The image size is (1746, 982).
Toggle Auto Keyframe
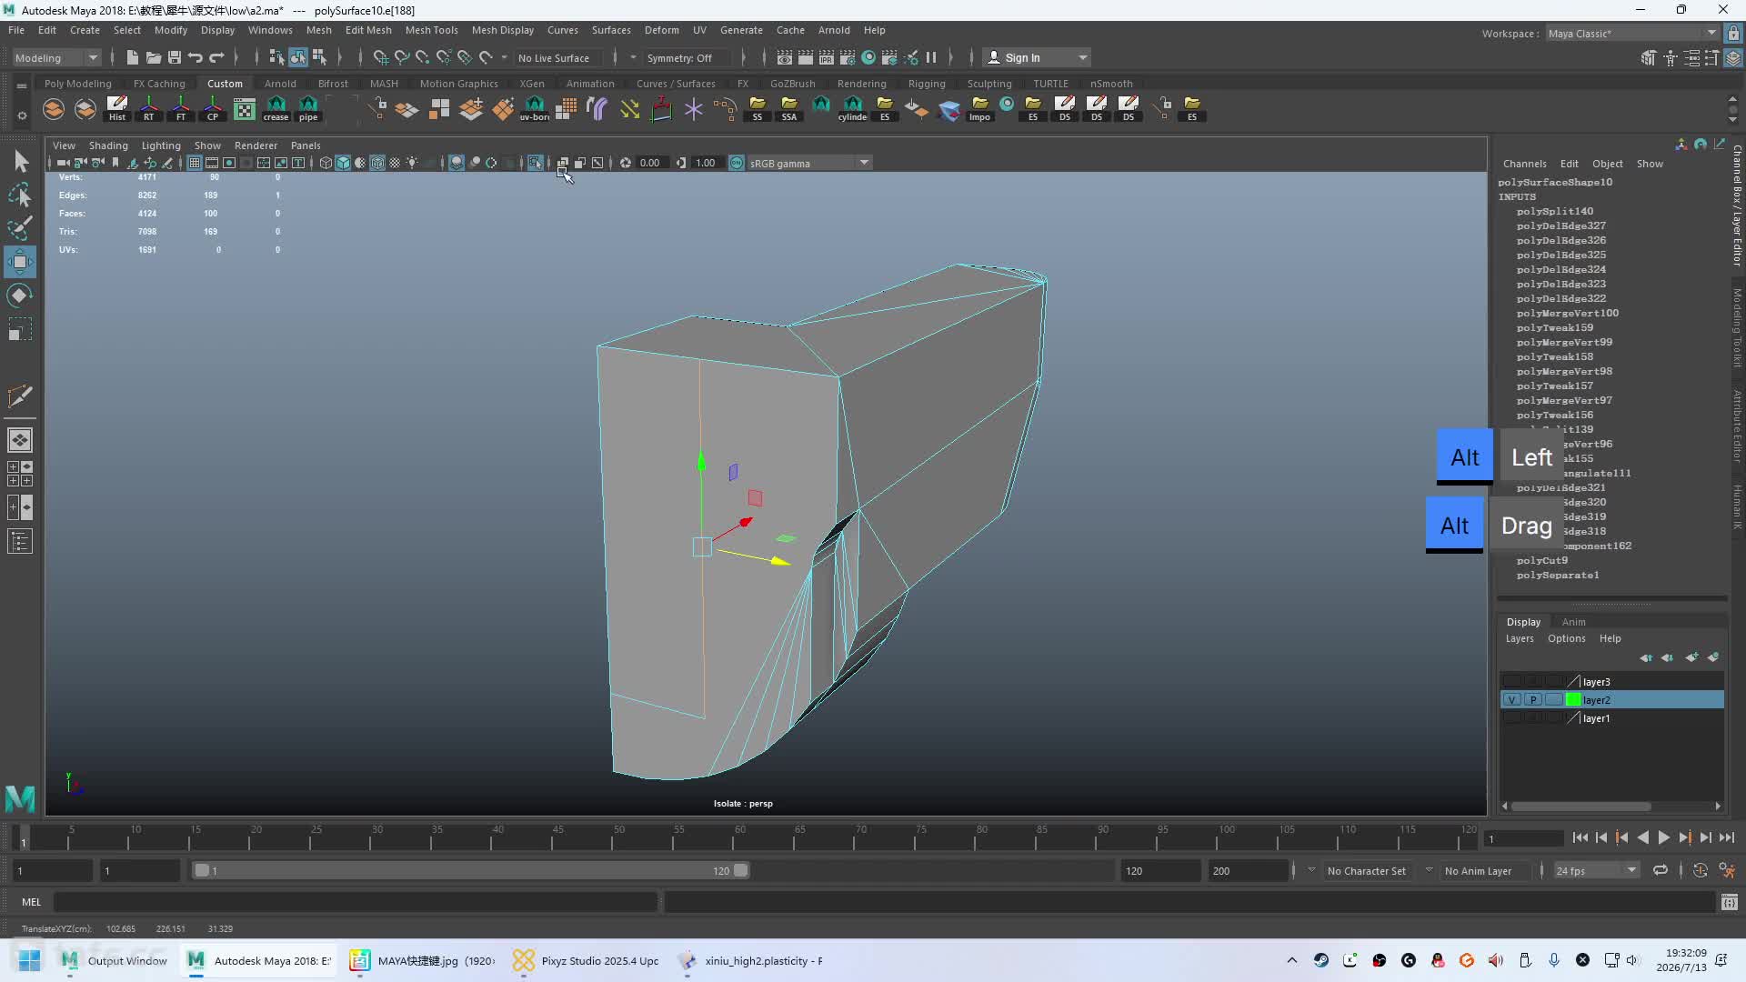(1701, 871)
